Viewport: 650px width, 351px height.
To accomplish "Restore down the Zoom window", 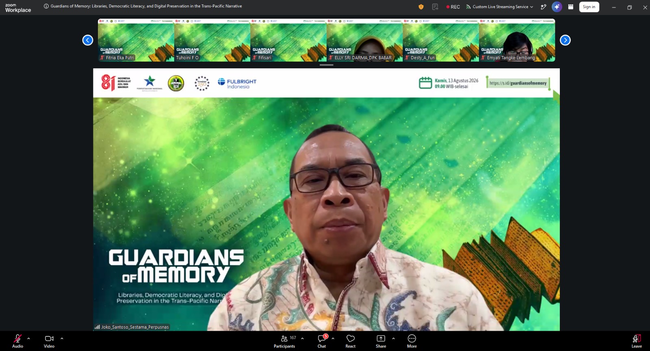I will point(629,7).
